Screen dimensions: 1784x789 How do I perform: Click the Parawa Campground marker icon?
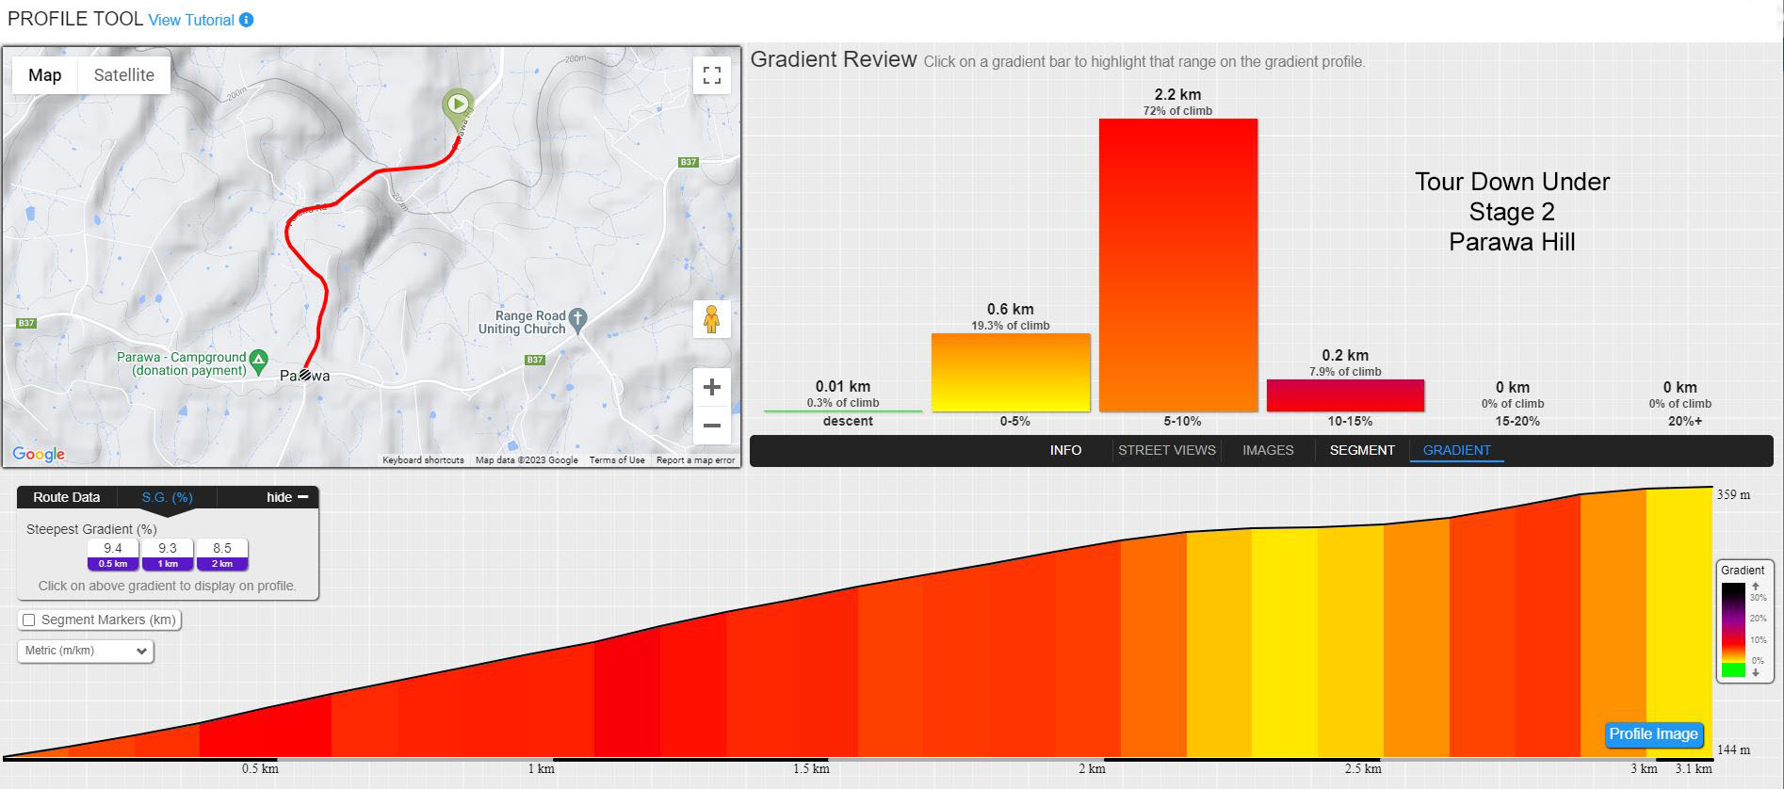coord(259,359)
